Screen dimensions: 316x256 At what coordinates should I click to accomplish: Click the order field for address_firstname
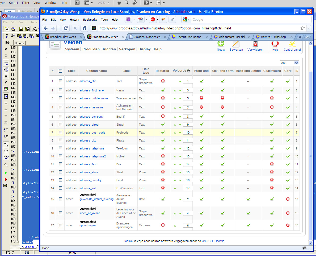(188, 90)
